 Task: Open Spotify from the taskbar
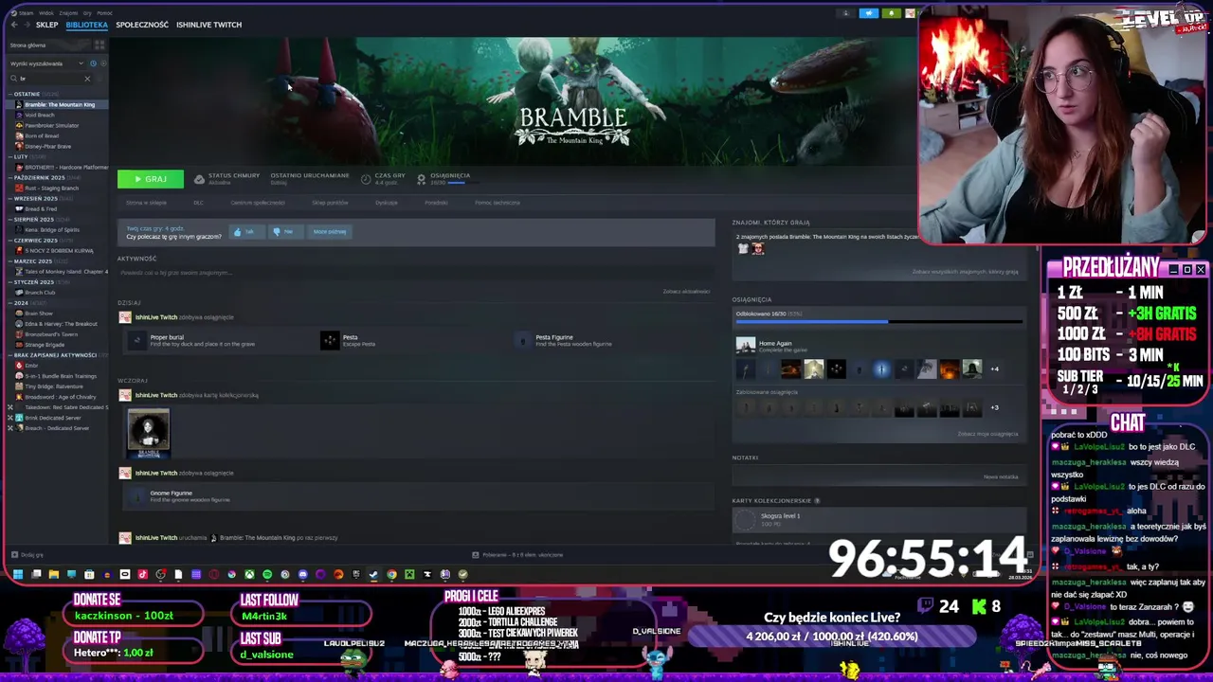pyautogui.click(x=267, y=574)
